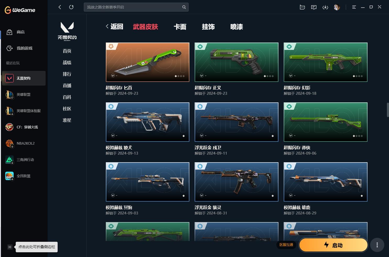Viewport: 389px width, 257px height.
Task: Open the 浮光跃金 骇灵 skin card
Action: pyautogui.click(x=237, y=182)
